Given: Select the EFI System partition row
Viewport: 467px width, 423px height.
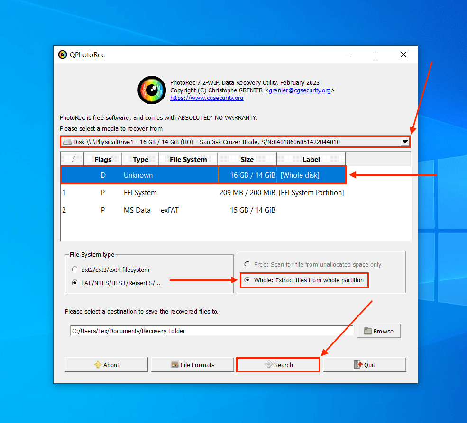Looking at the screenshot, I should (x=203, y=193).
